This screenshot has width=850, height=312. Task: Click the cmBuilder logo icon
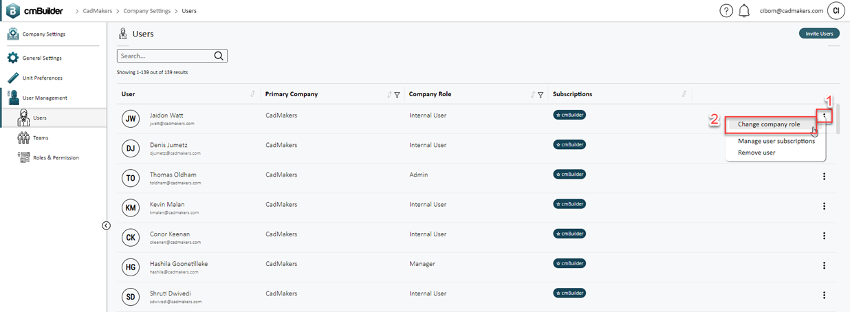click(14, 10)
